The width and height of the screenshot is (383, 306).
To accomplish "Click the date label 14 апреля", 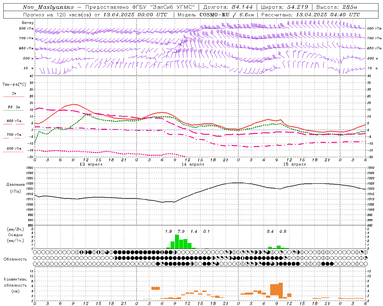I will [x=193, y=164].
